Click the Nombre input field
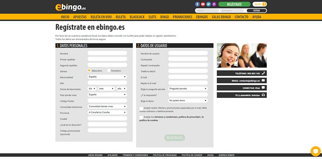 click(107, 53)
